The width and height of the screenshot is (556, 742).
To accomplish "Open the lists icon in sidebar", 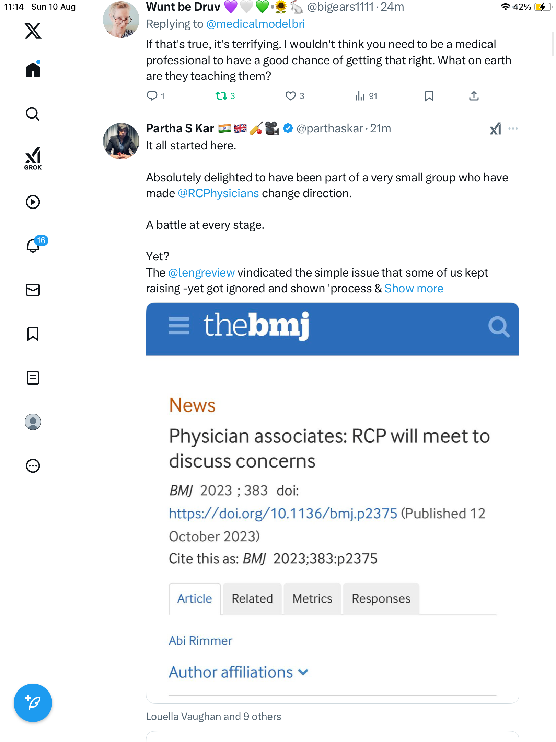I will tap(33, 378).
